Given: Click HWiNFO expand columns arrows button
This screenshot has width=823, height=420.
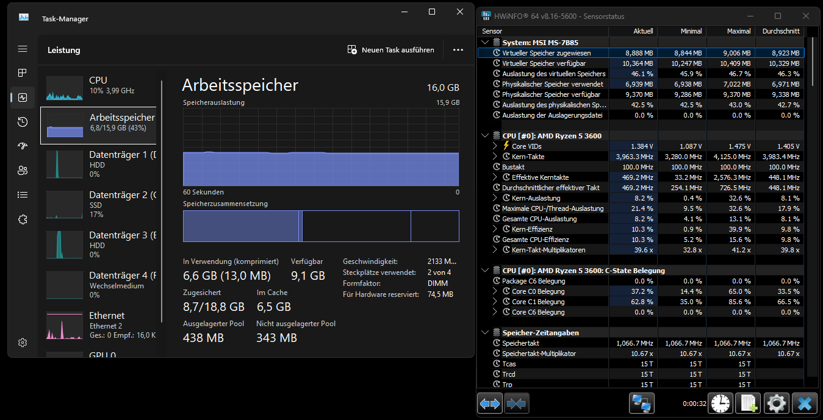Looking at the screenshot, I should tap(490, 404).
